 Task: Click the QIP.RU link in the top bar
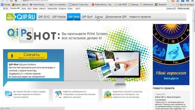5,8
